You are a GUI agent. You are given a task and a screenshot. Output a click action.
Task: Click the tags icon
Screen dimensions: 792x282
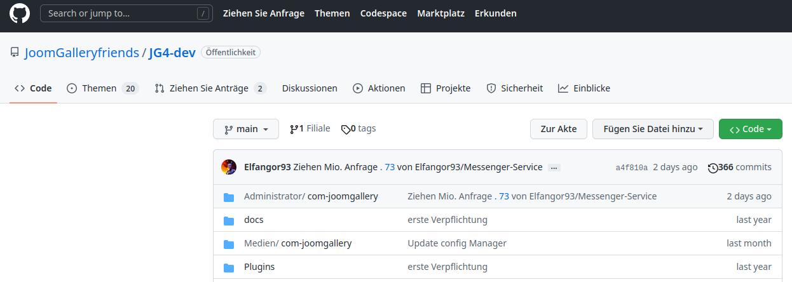pyautogui.click(x=345, y=129)
